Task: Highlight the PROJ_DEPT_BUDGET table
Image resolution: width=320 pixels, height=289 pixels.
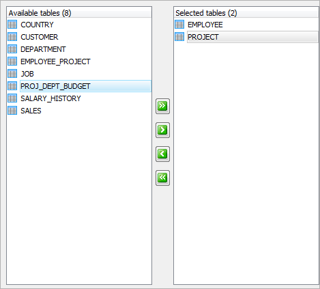Action: (85, 86)
